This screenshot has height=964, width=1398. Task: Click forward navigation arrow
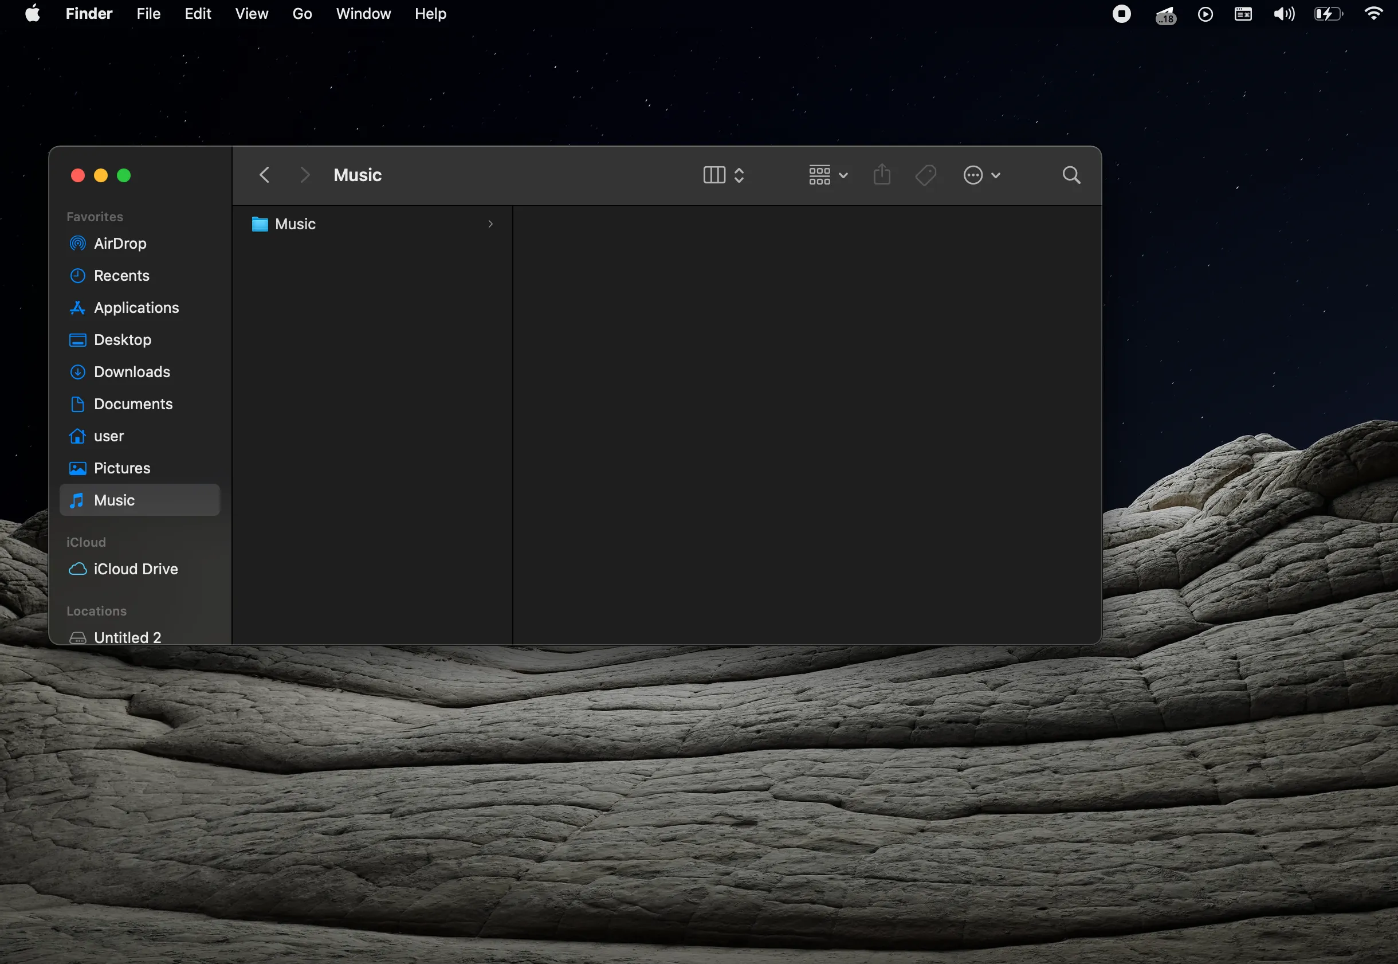pos(305,175)
